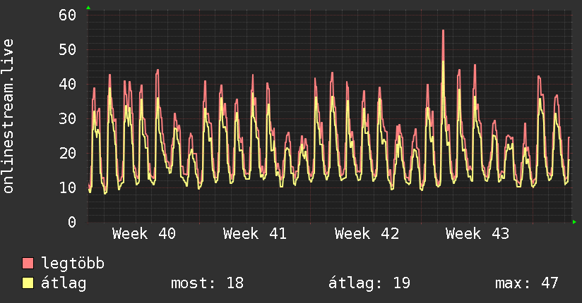Click the pink legtöbb legend color swatch

point(28,263)
